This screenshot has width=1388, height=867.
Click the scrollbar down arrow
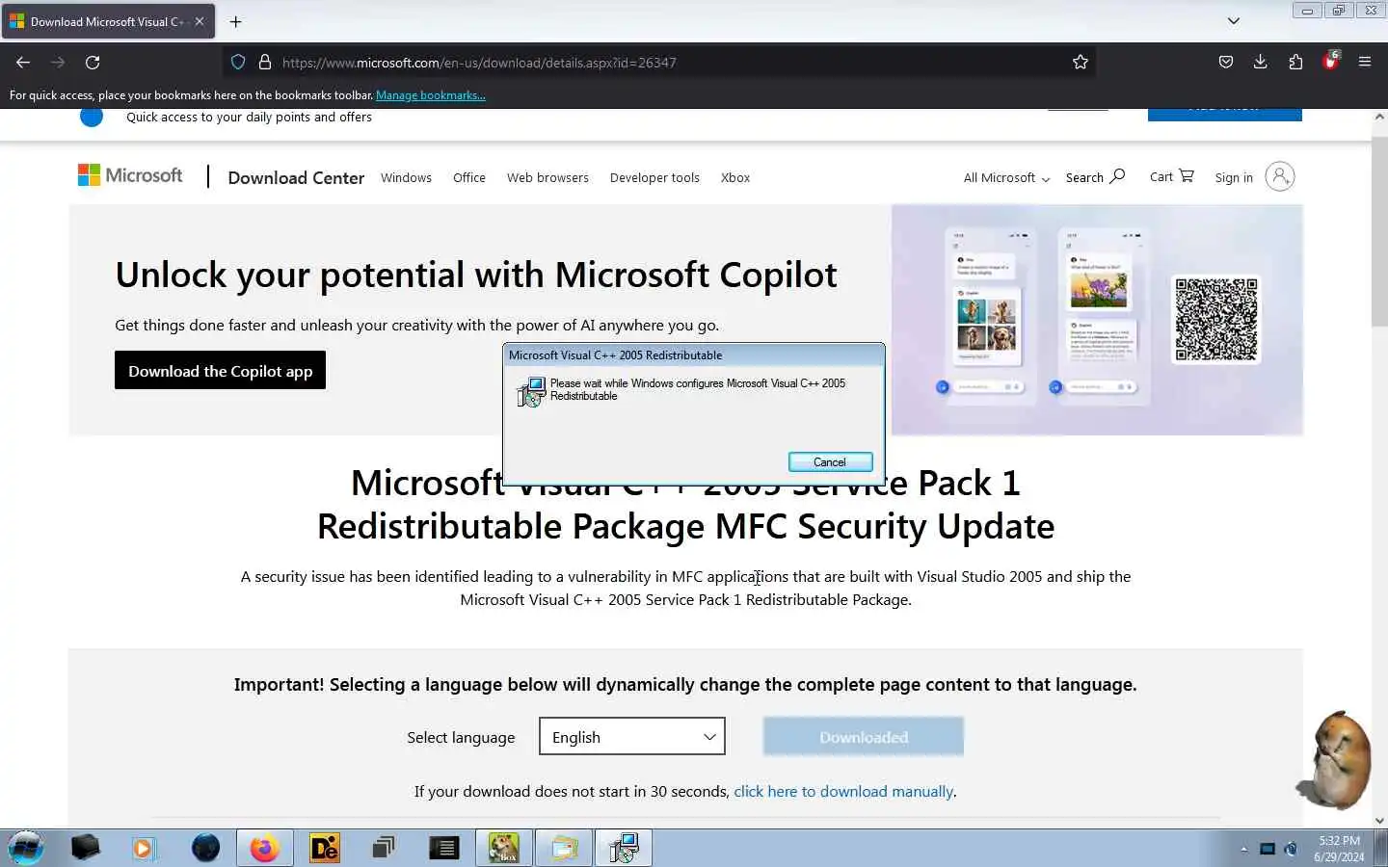1379,821
